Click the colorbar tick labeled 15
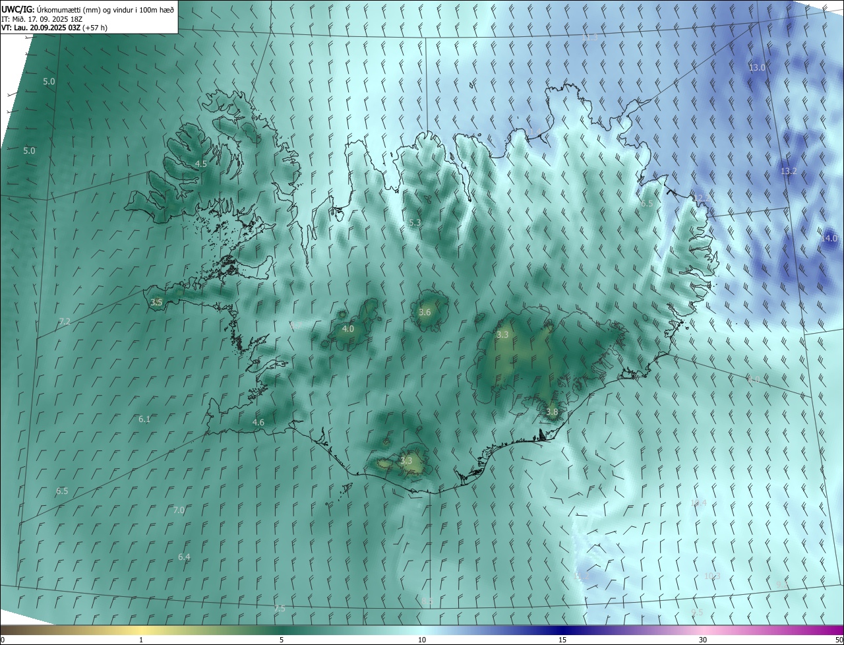Screen dimensions: 844x645 [562, 640]
